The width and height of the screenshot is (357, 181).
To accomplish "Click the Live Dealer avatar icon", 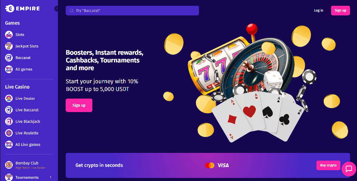I will [9, 98].
